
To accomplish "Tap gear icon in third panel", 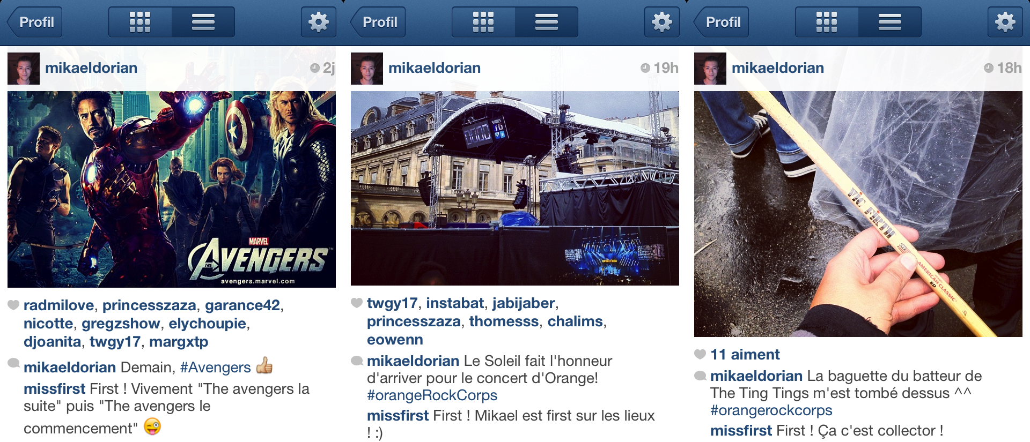I will pyautogui.click(x=1005, y=22).
